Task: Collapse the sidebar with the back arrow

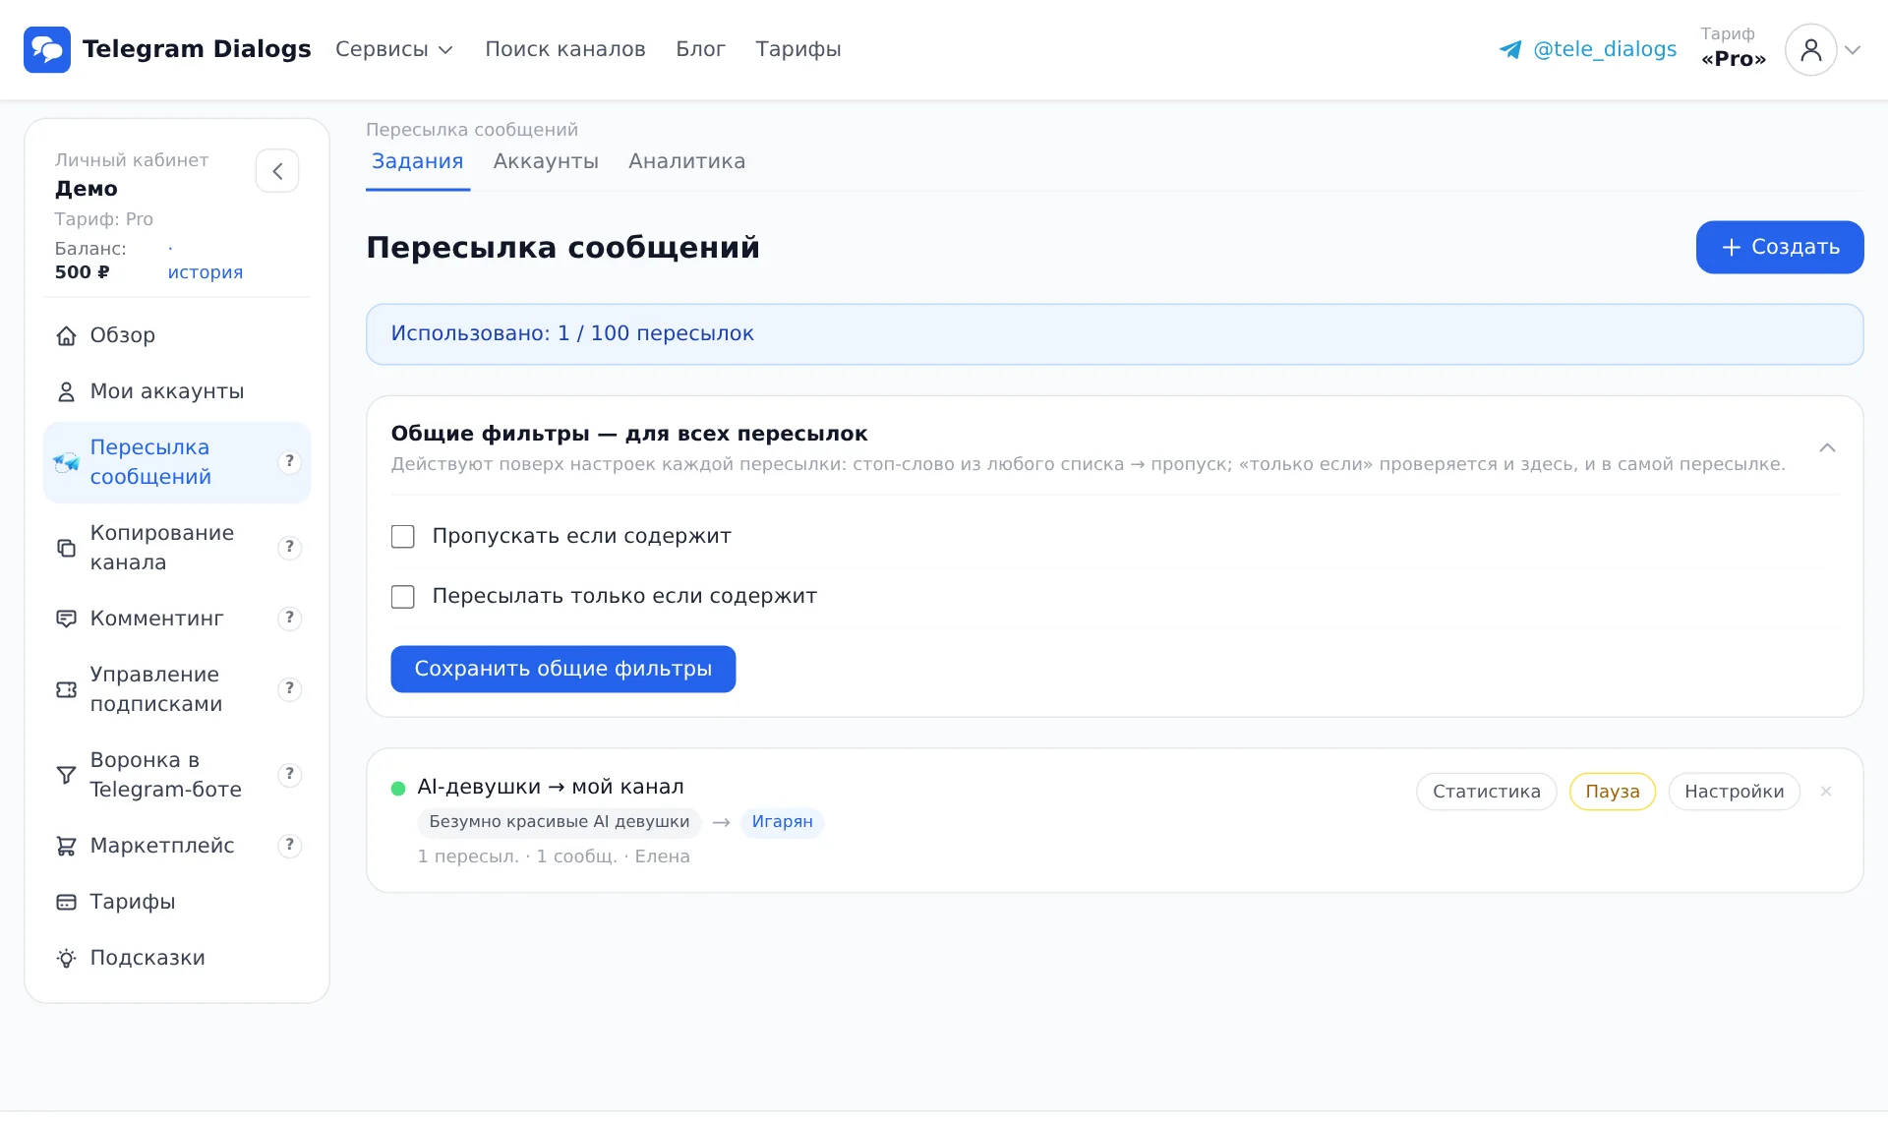Action: point(277,171)
